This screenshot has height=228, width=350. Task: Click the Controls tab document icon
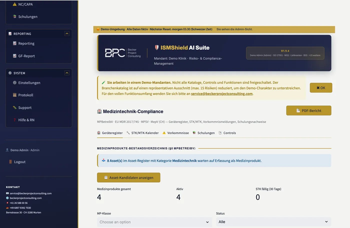point(220,133)
